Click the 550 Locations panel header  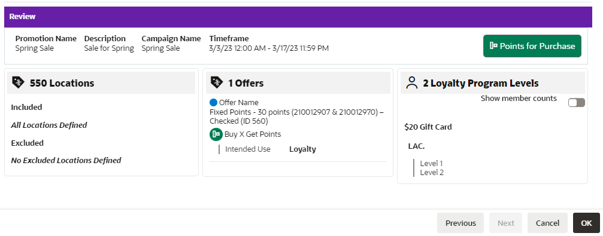101,82
